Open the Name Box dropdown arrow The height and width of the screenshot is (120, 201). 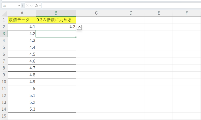(x=19, y=6)
